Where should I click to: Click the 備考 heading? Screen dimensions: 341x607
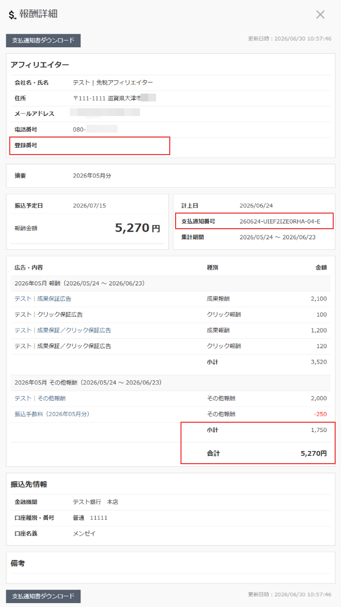coord(18,563)
